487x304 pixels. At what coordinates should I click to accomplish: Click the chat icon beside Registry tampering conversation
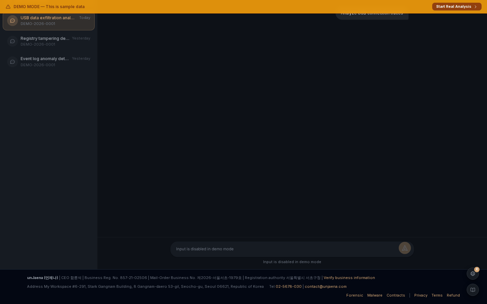(x=13, y=41)
